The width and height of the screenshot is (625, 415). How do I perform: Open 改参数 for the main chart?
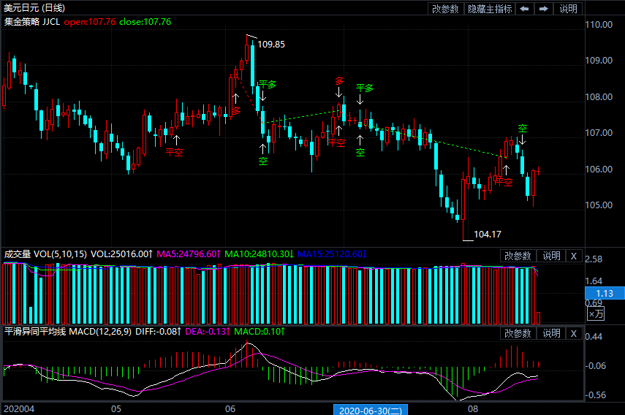pyautogui.click(x=445, y=9)
